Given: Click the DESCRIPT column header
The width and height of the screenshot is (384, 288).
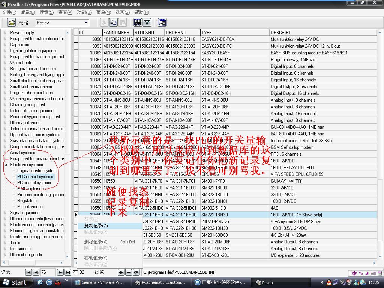Looking at the screenshot, I should click(323, 33).
